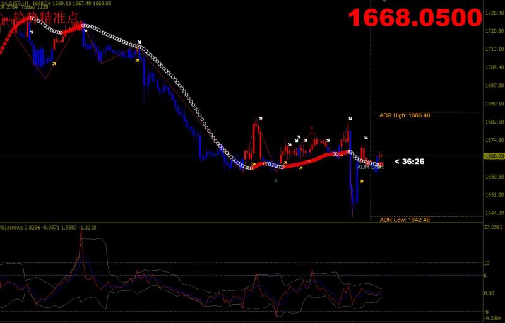The width and height of the screenshot is (505, 323).
Task: Click the current price tag 1668.05 on the axis
Action: [x=493, y=156]
